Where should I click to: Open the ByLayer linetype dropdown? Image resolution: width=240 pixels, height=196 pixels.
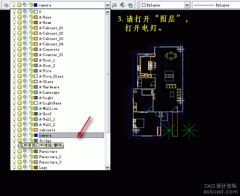tap(216, 5)
